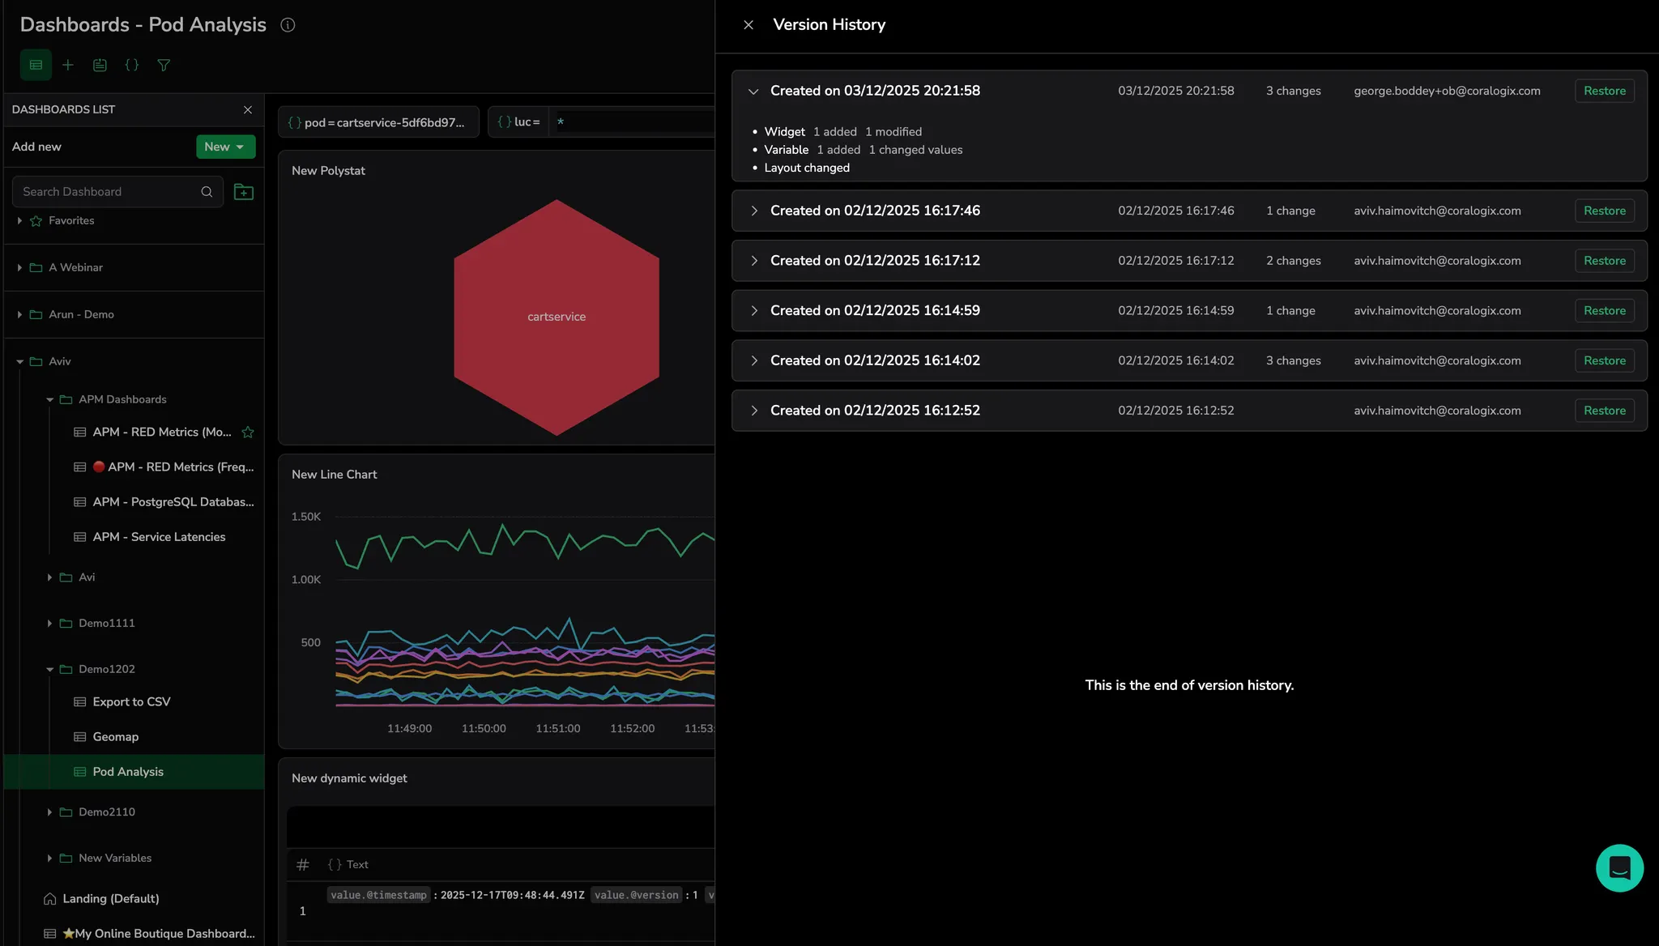Select the Geomap dashboard
The height and width of the screenshot is (946, 1659).
pyautogui.click(x=115, y=737)
